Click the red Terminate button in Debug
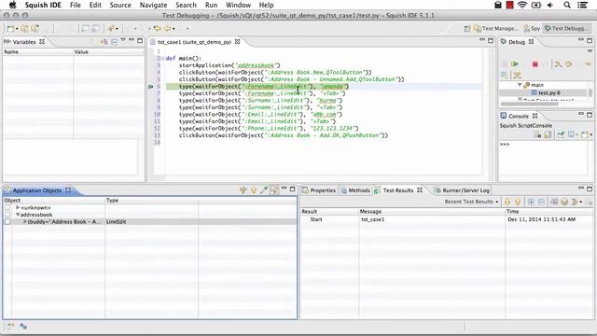The image size is (597, 336). click(535, 64)
